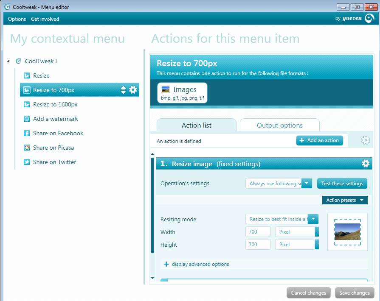The image size is (380, 301).
Task: Click the Picasa share icon
Action: [27, 148]
